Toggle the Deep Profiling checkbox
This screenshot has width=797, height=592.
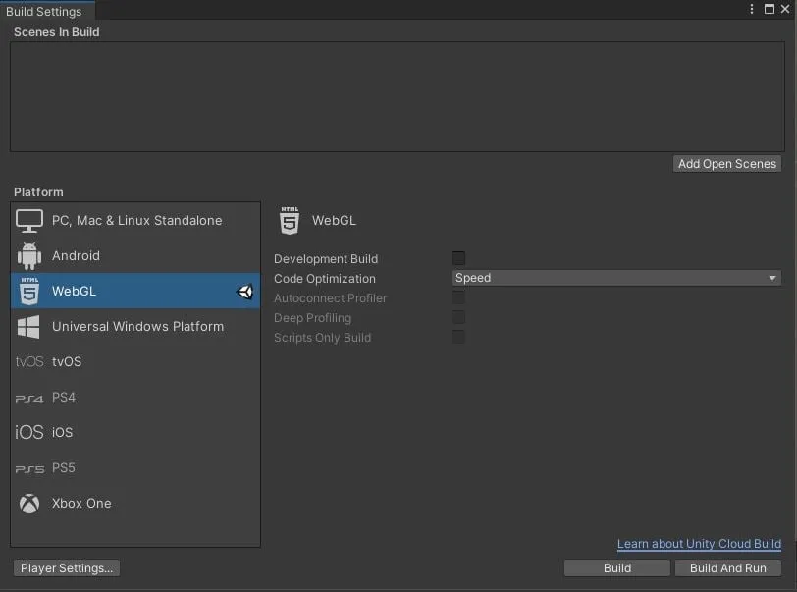tap(458, 317)
